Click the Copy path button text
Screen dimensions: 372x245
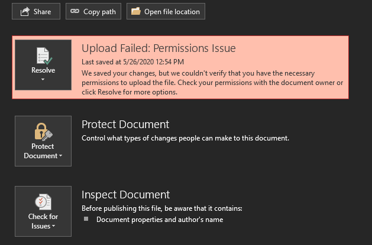point(99,11)
